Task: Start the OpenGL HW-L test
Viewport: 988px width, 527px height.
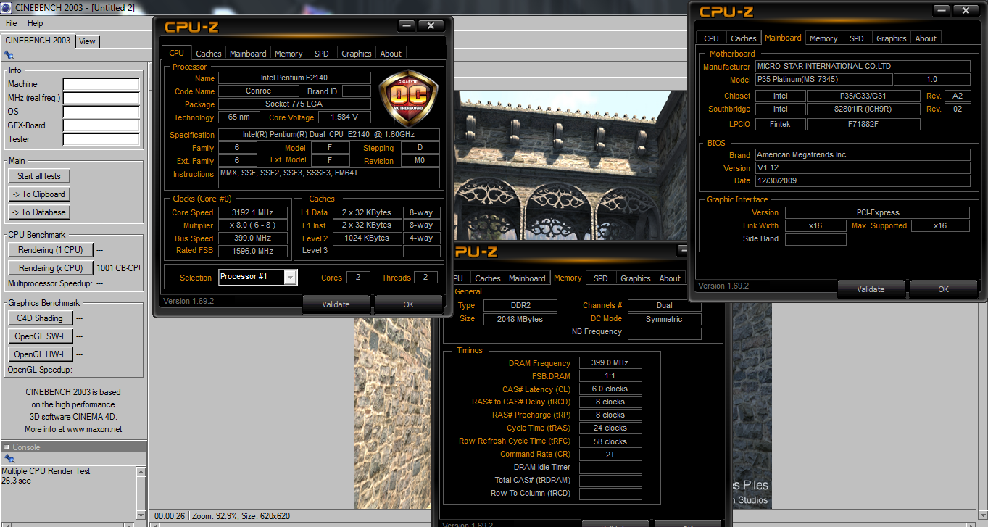Action: 40,354
